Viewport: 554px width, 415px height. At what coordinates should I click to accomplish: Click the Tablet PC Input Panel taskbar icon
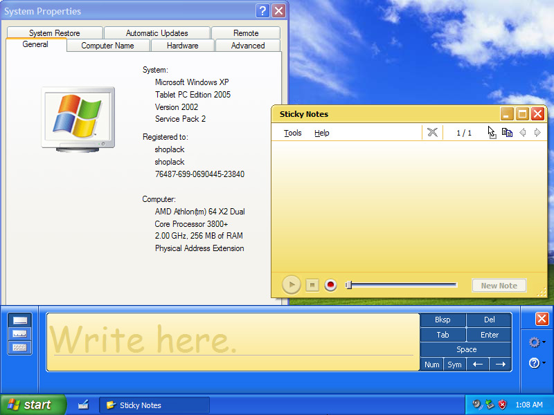(83, 405)
